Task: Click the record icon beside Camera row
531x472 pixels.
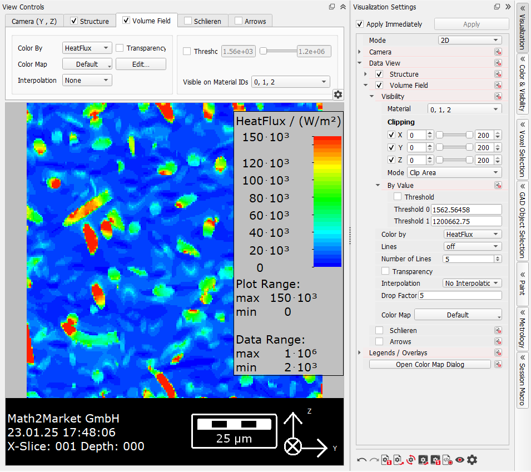Action: (x=498, y=52)
